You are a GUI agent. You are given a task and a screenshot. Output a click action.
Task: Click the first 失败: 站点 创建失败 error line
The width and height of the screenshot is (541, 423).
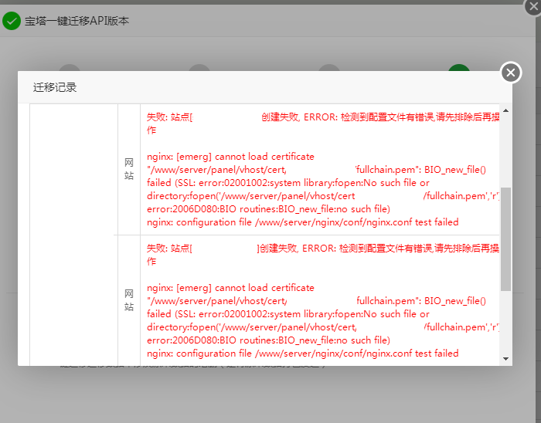coord(323,117)
